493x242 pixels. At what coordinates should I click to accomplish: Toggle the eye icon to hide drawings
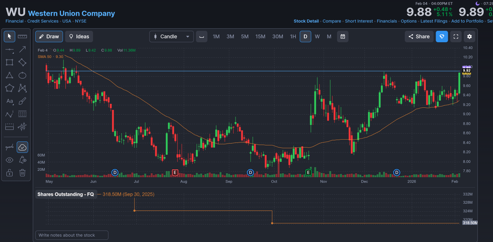[10, 160]
